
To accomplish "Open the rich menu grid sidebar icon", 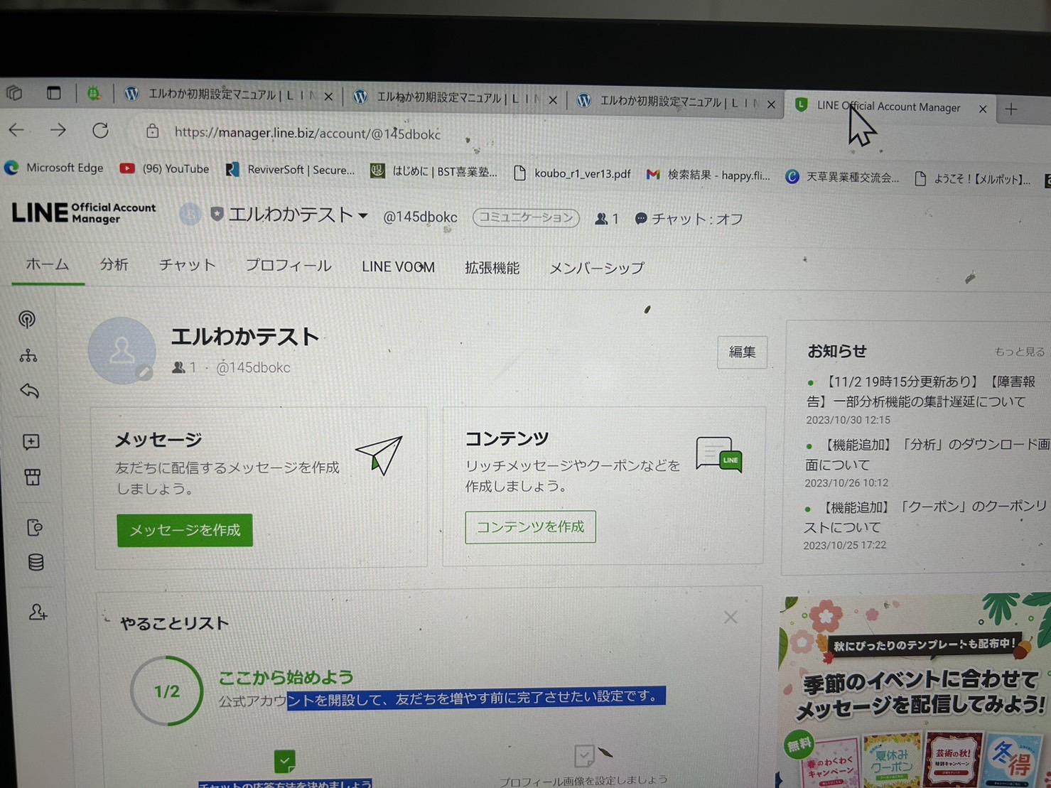I will [x=33, y=477].
